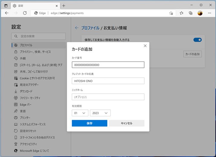Add this page to favorites star icon
The height and width of the screenshot is (157, 216).
click(171, 13)
